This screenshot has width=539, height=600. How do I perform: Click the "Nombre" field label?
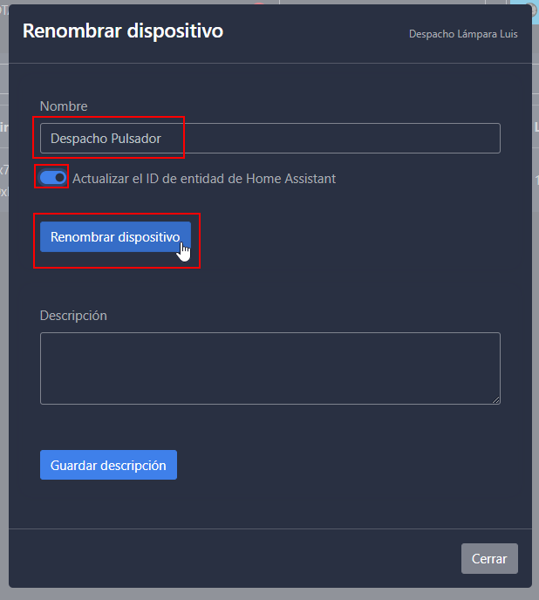point(64,106)
